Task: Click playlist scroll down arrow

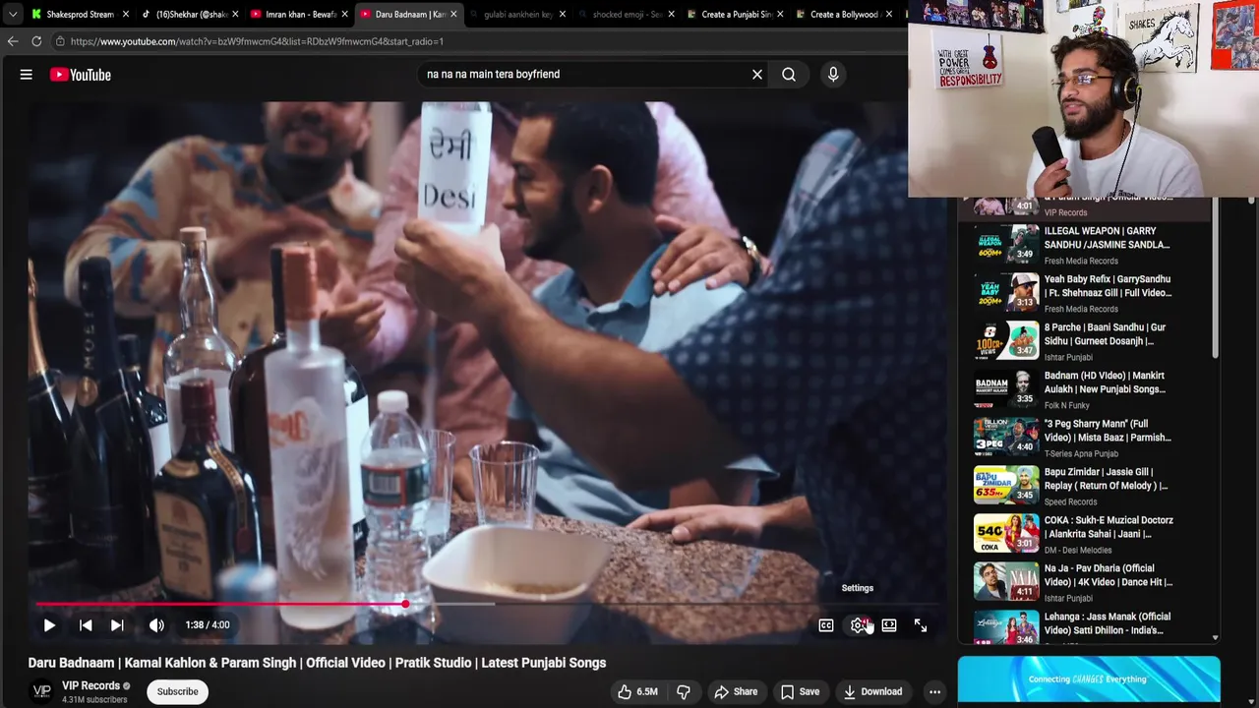Action: point(1216,638)
